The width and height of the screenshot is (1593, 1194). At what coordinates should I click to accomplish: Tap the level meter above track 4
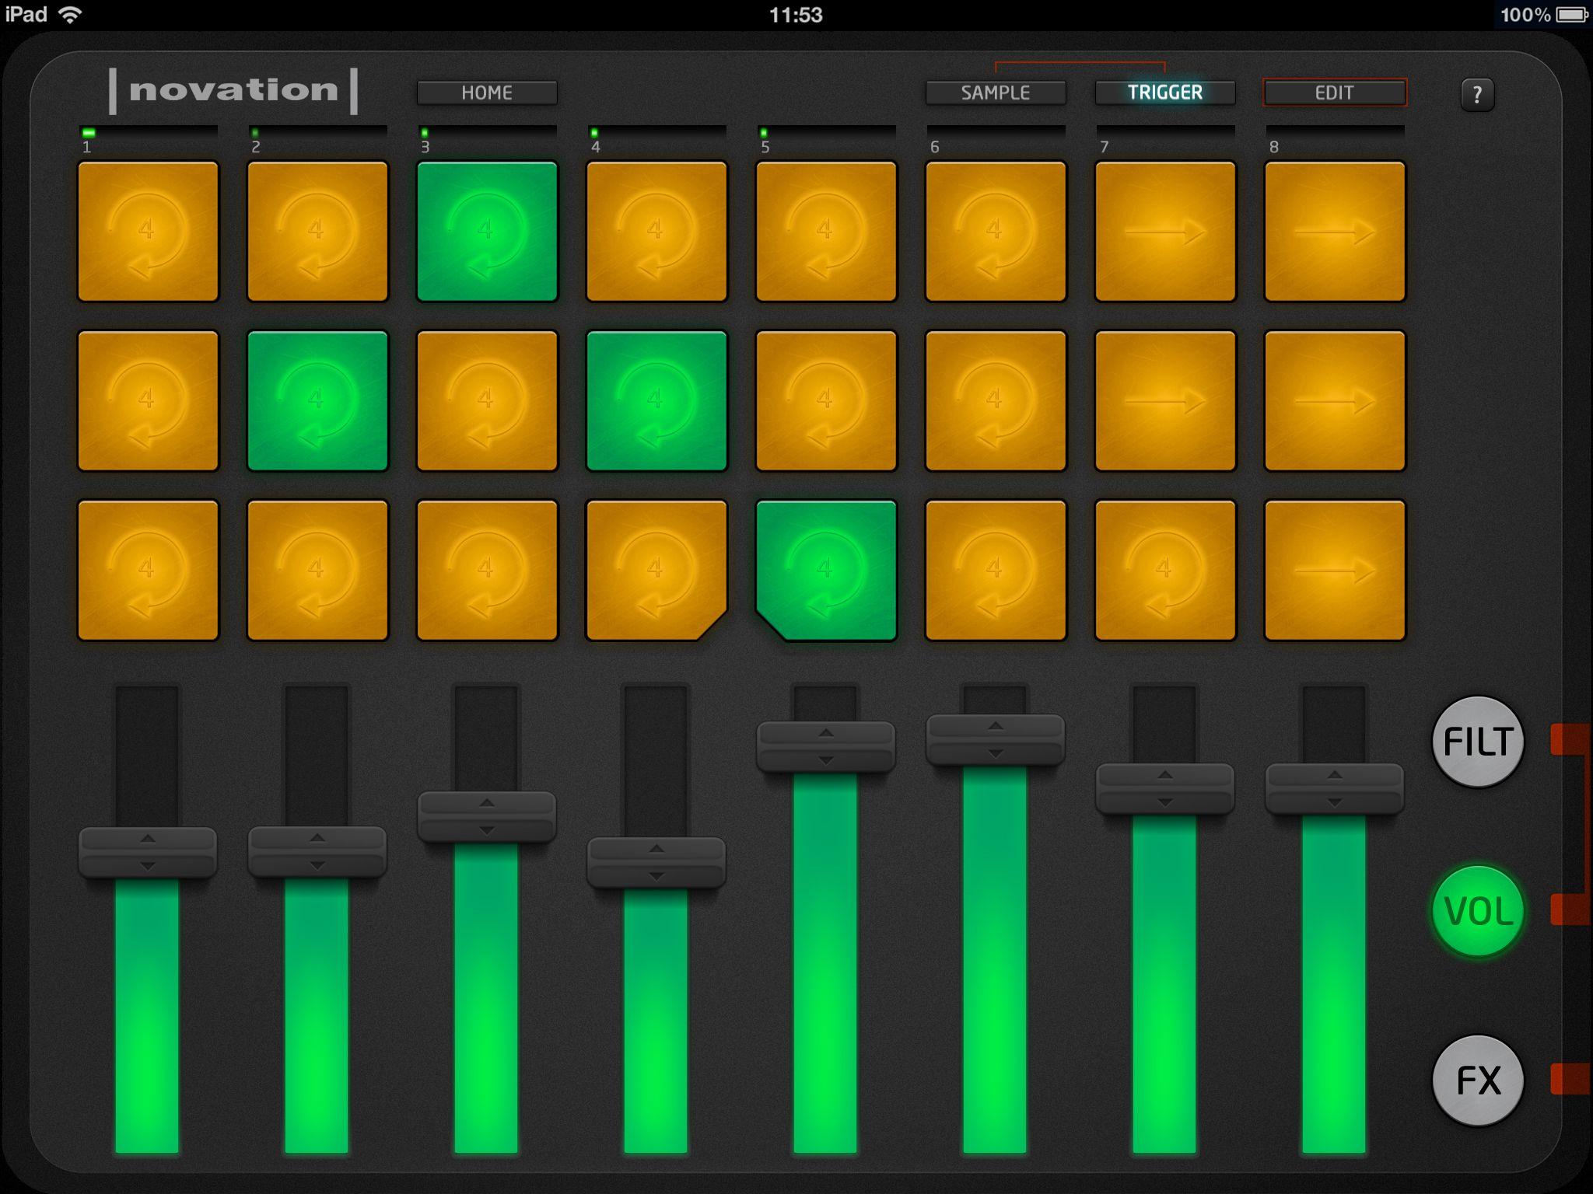[x=656, y=131]
